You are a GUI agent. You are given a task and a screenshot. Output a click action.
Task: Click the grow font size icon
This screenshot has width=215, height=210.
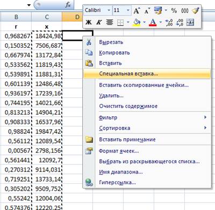tap(137, 11)
